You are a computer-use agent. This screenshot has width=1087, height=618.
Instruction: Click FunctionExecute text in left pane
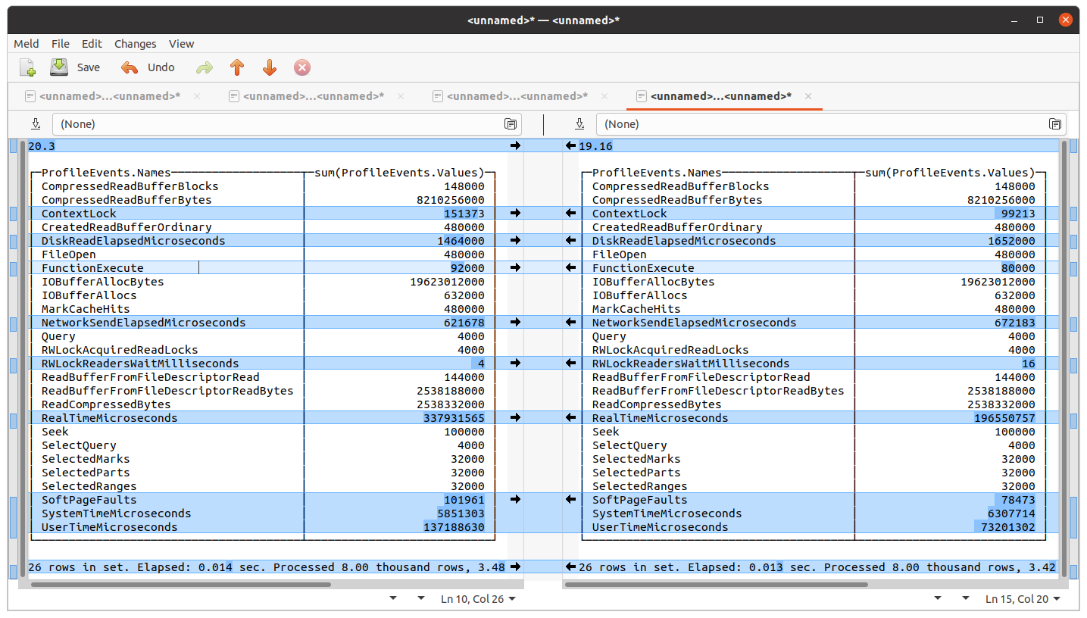pos(92,268)
